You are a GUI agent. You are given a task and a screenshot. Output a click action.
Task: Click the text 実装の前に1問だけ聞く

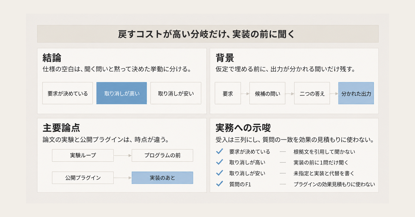point(321,163)
